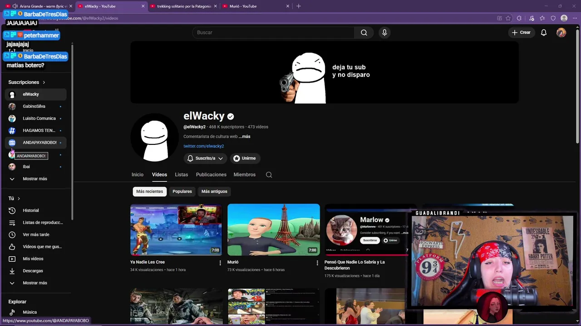Open Música under Explorar

(36, 312)
